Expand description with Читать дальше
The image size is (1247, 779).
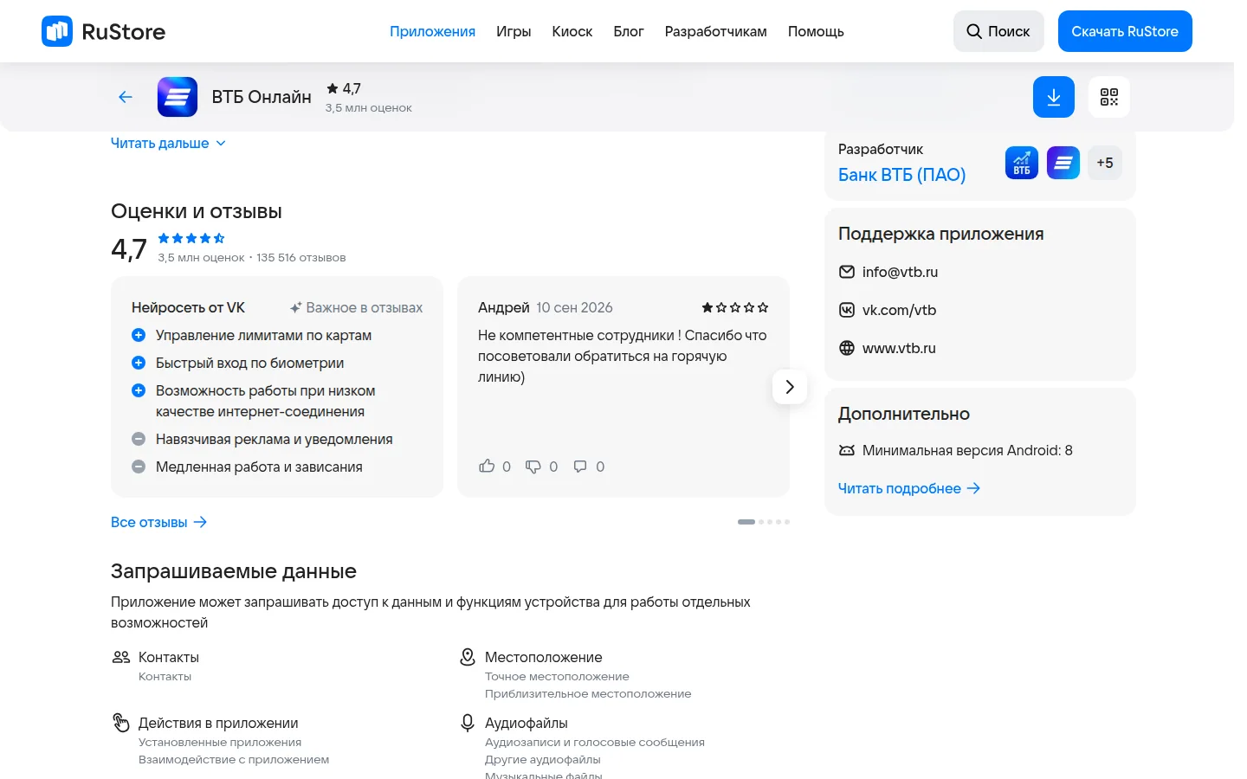(168, 143)
